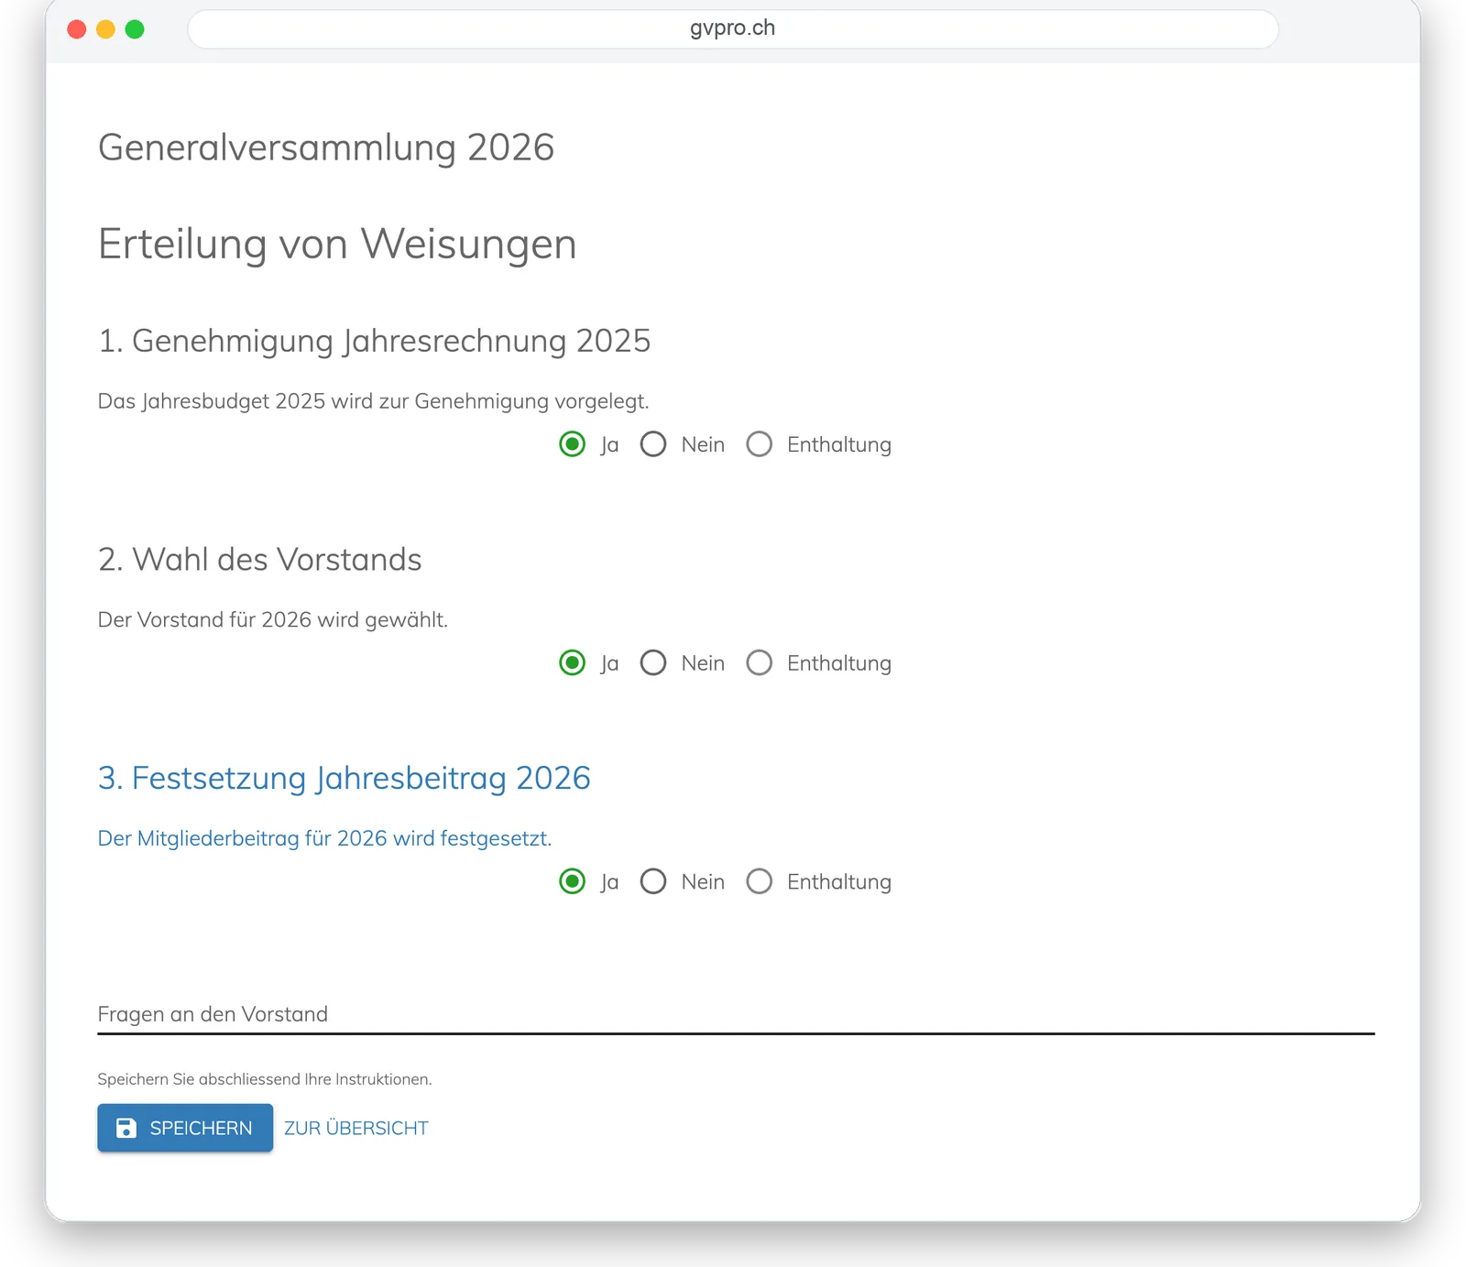Select Nein for Genehmigung Jahresrechnung 2025
This screenshot has height=1267, width=1466.
pyautogui.click(x=653, y=444)
